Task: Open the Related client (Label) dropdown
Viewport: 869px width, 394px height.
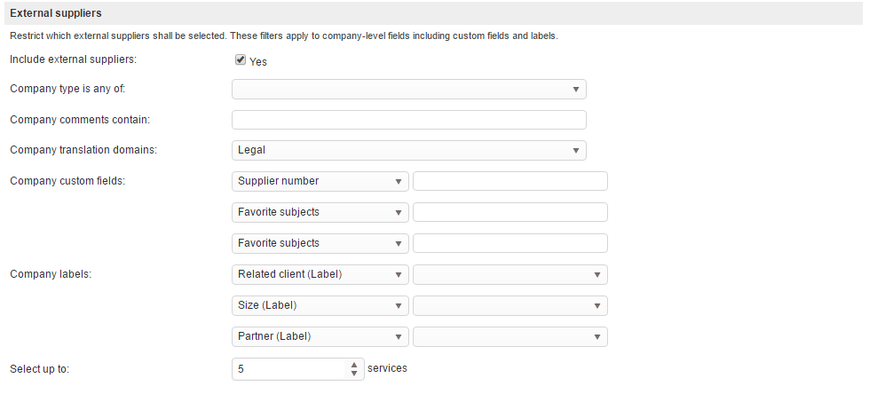Action: pyautogui.click(x=320, y=274)
